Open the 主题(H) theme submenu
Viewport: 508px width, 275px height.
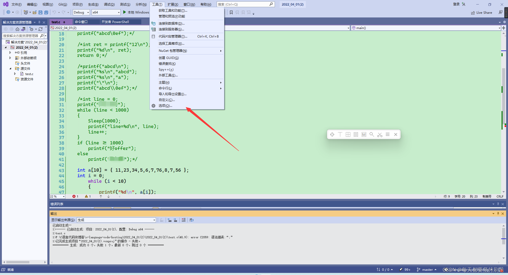click(x=187, y=83)
